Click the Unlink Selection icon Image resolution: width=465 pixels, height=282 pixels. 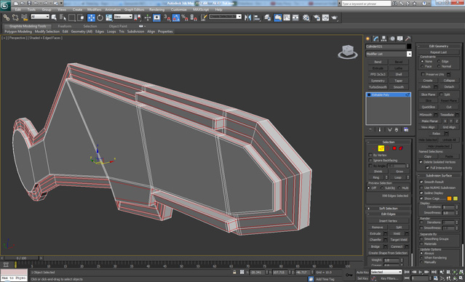(x=15, y=17)
